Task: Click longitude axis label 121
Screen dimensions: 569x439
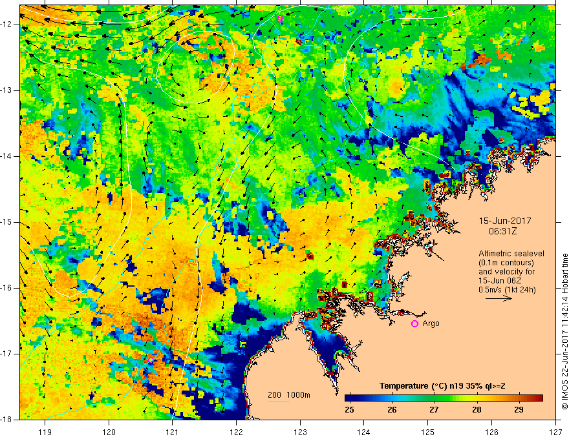Action: click(173, 432)
